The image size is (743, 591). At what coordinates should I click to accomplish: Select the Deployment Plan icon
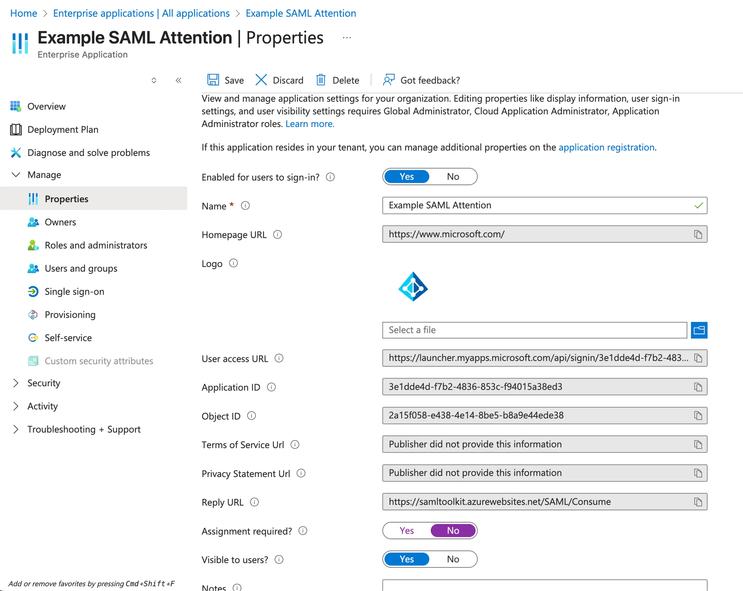(x=16, y=129)
